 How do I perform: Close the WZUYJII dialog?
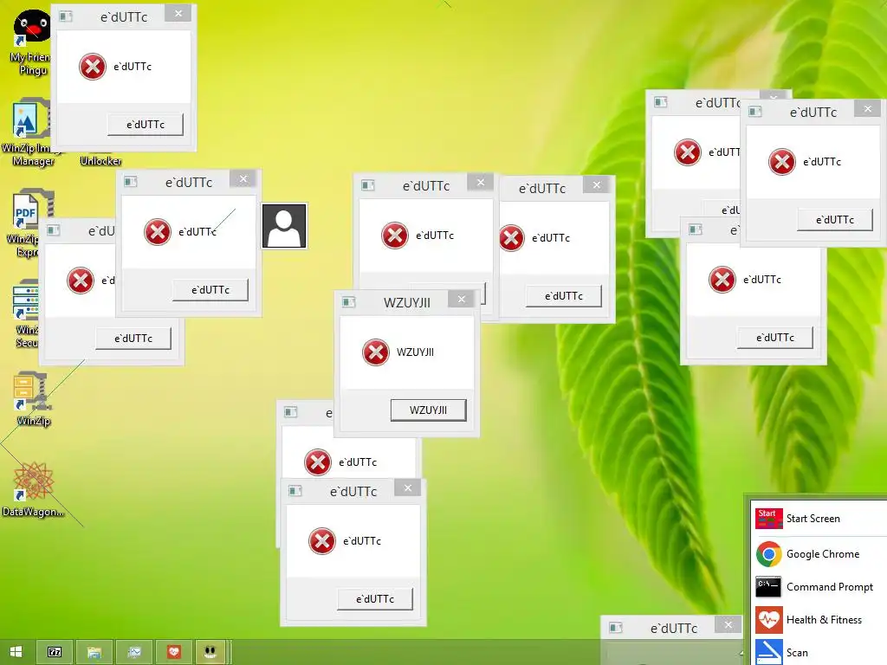point(462,299)
